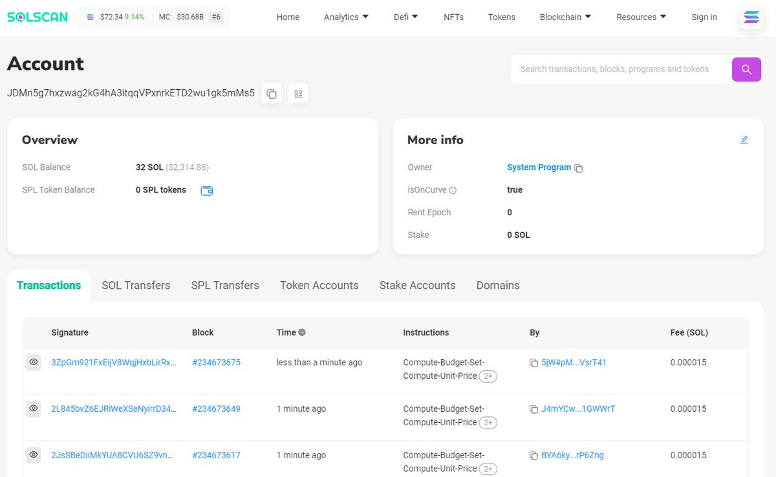Preview transaction 3ZpGm921FxEijV8WqjHxbLirRx with eye icon
The image size is (776, 477).
34,363
